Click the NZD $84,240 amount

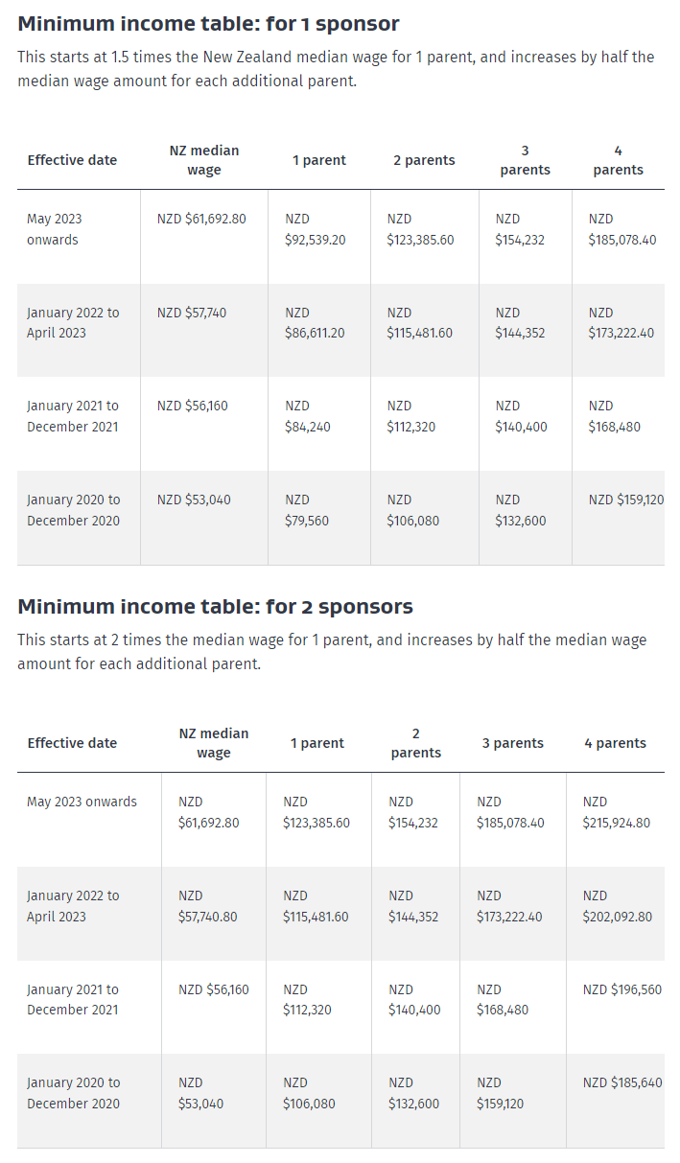click(307, 416)
